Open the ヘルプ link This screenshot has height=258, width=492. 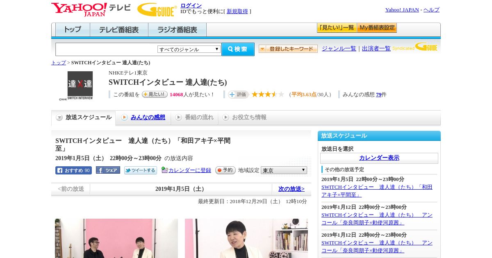(431, 10)
